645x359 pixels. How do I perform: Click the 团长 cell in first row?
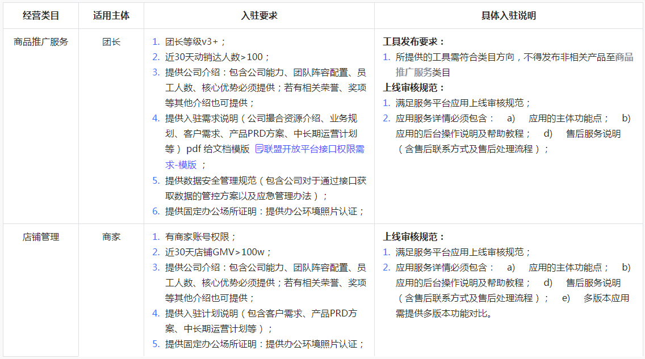pyautogui.click(x=111, y=41)
